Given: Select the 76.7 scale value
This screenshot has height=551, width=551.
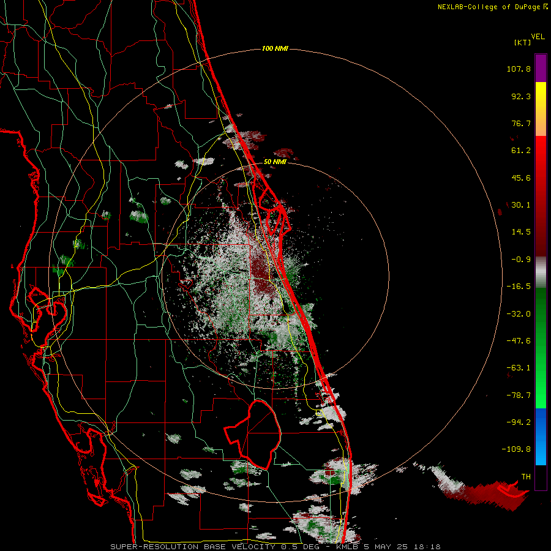Looking at the screenshot, I should [521, 123].
